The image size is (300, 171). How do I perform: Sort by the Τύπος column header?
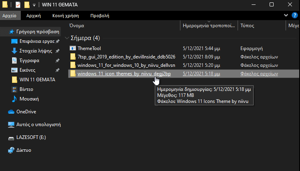coord(247,26)
